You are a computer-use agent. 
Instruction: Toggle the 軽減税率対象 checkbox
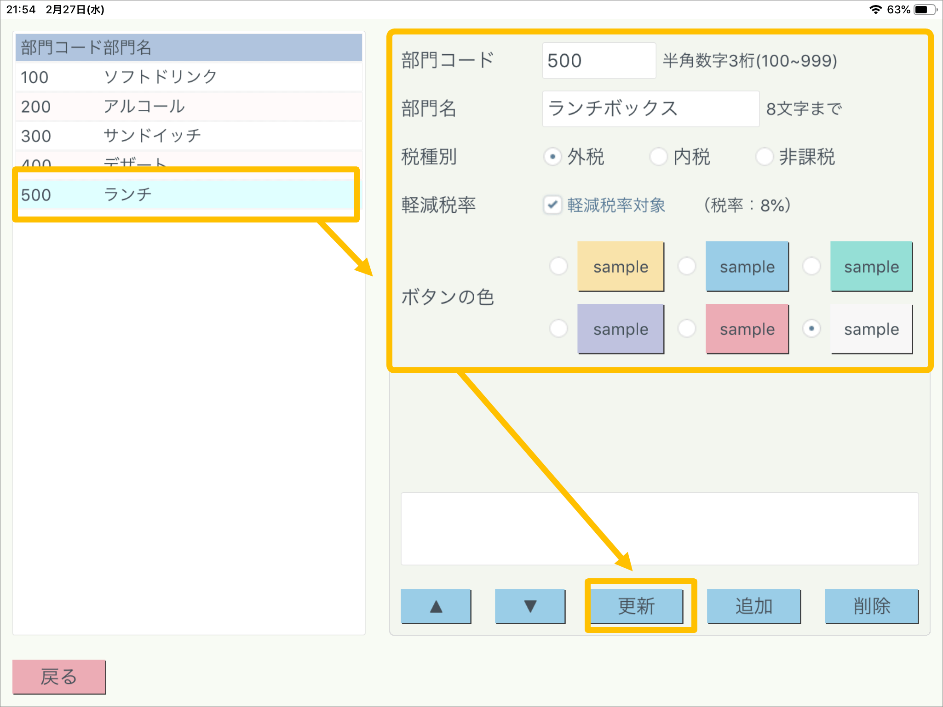point(552,205)
